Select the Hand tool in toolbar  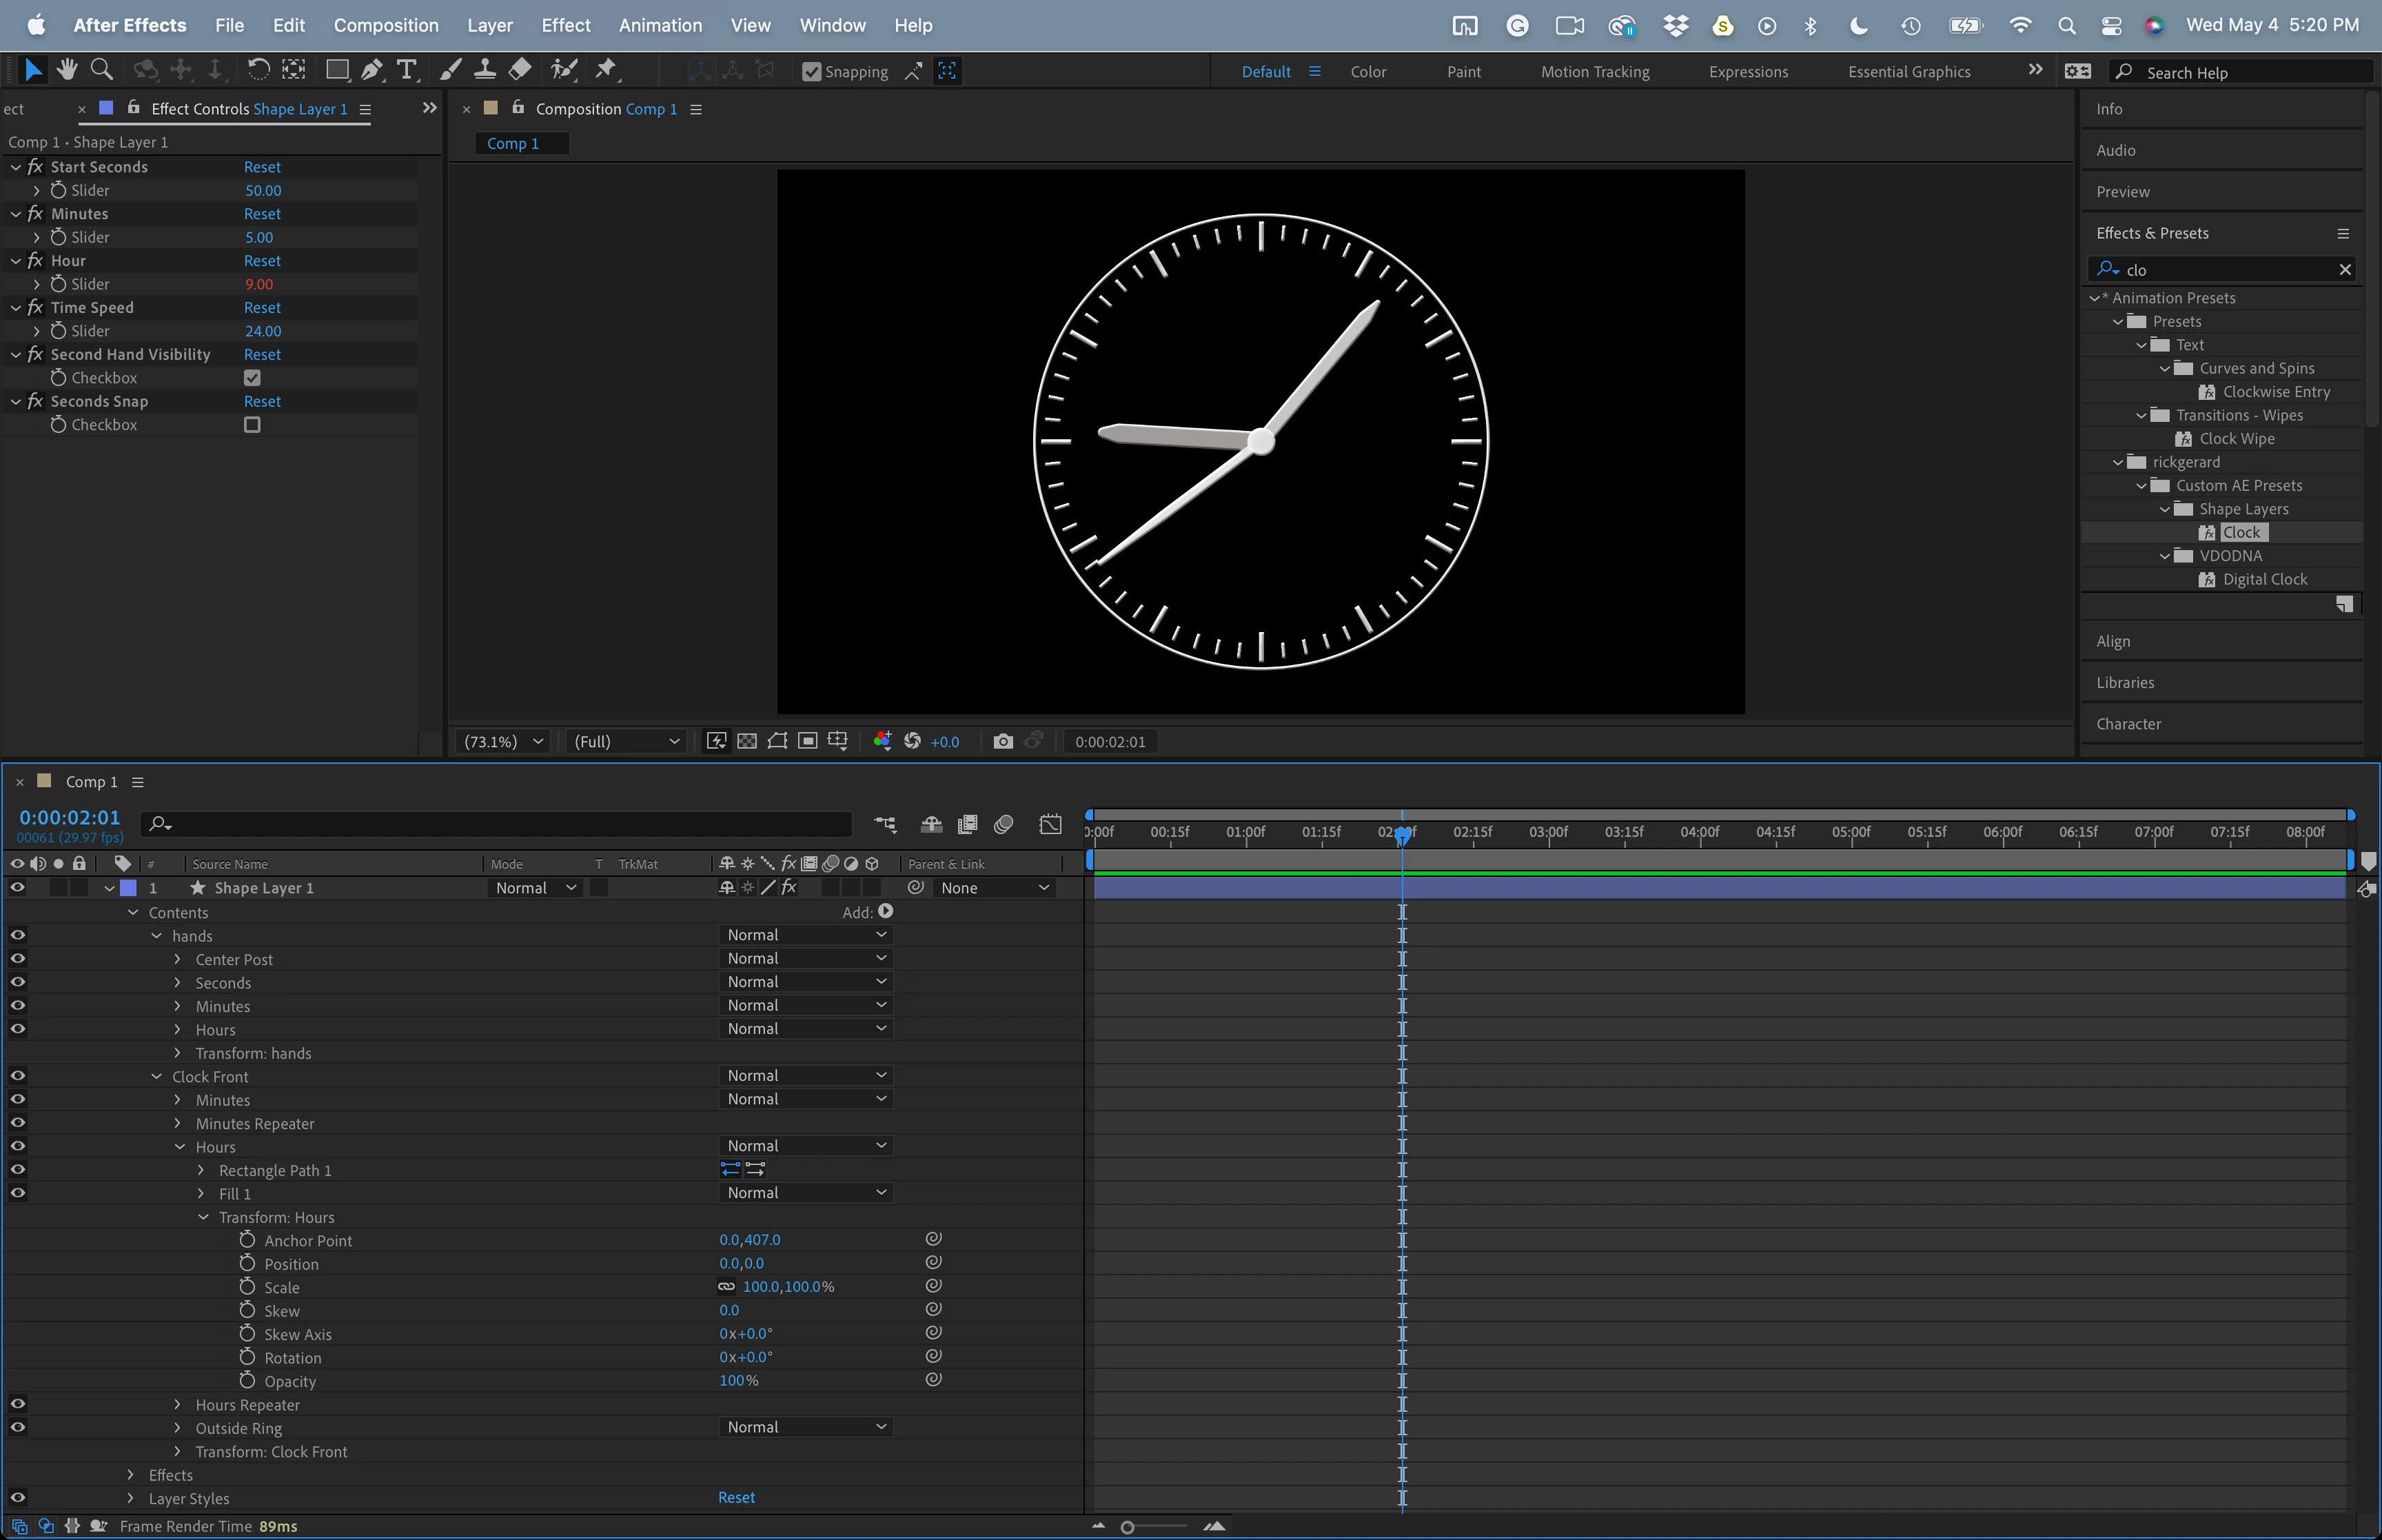67,70
